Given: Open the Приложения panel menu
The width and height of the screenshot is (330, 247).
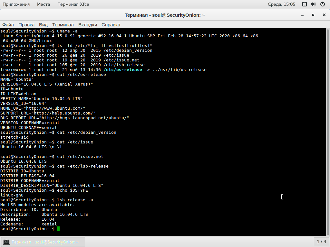Looking at the screenshot, I should point(16,4).
